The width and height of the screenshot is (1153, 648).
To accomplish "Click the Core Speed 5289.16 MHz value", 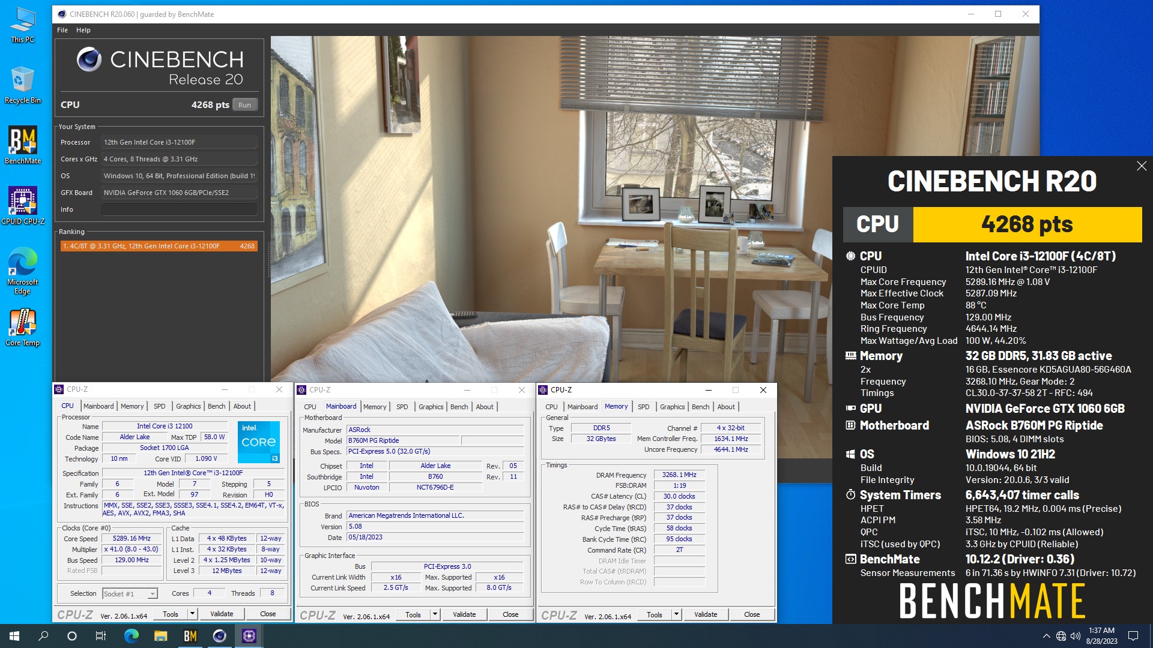I will click(x=132, y=538).
